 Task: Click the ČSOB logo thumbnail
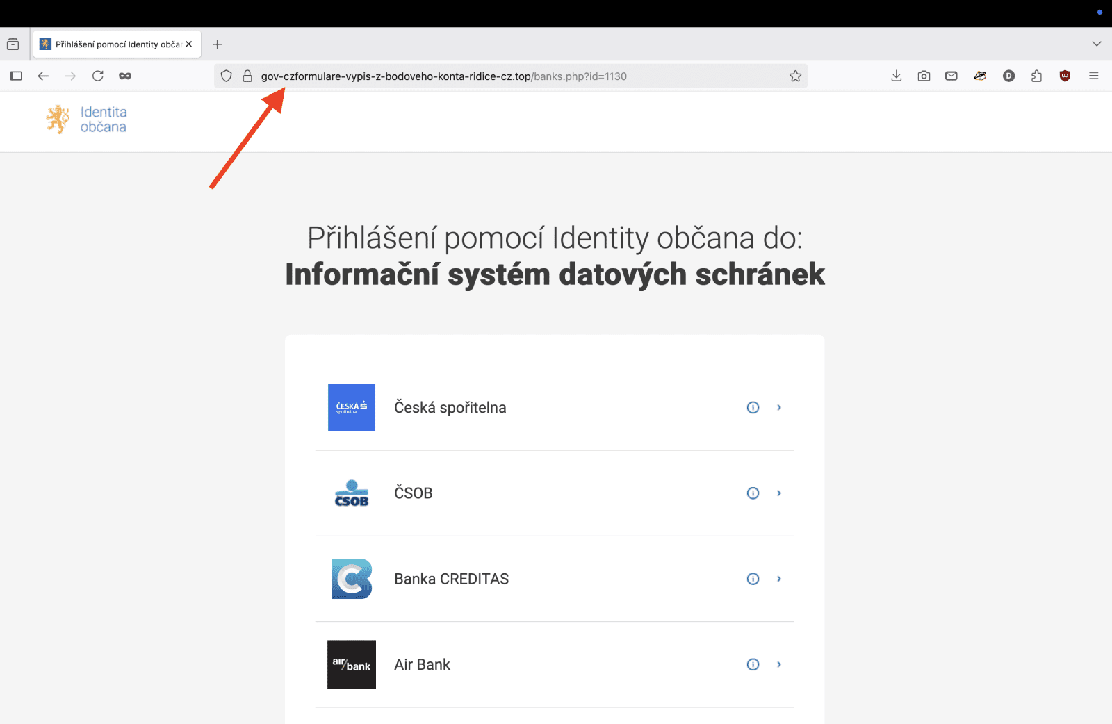pos(352,493)
